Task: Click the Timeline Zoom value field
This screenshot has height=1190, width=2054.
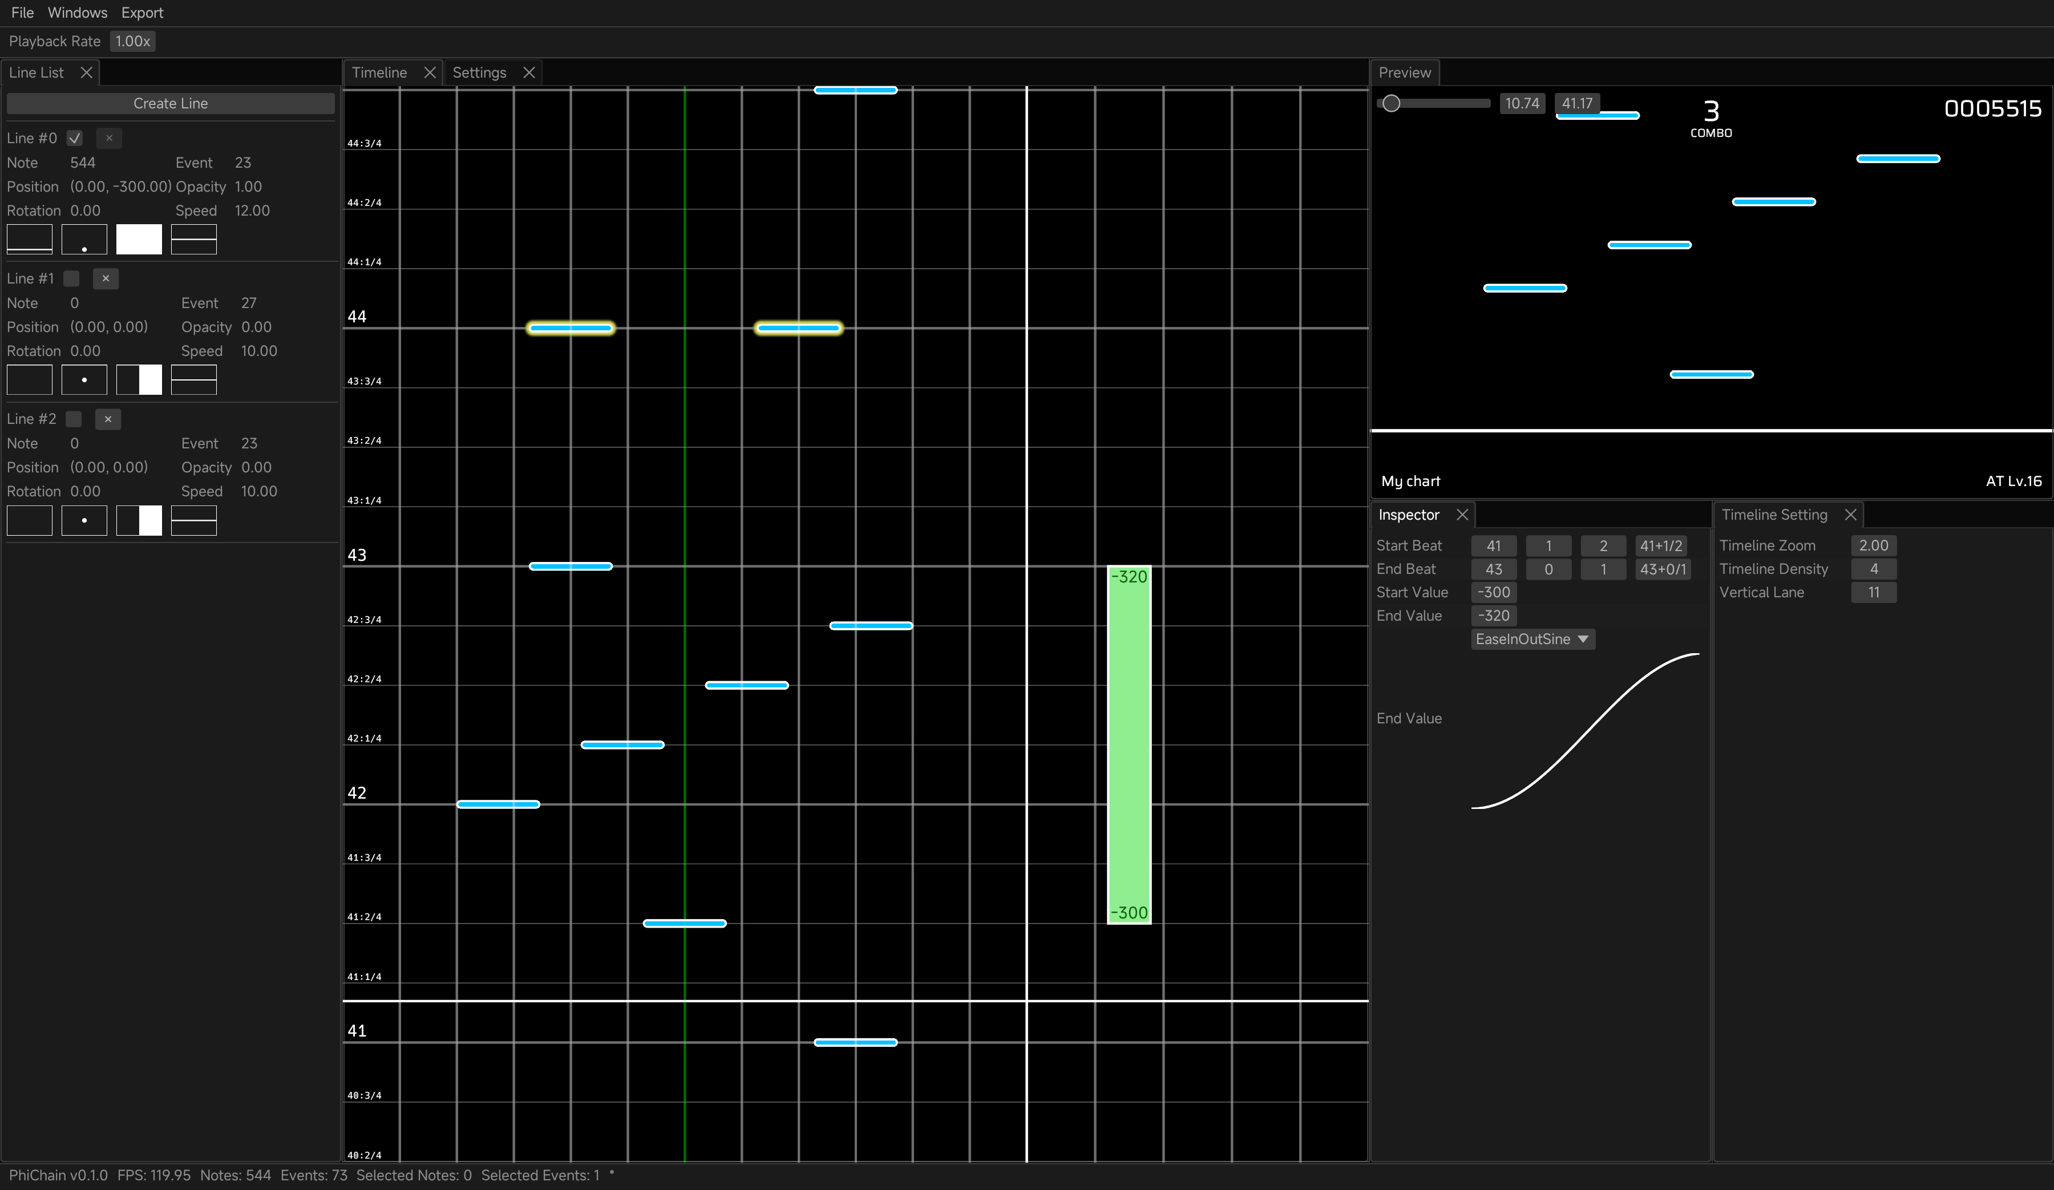Action: pyautogui.click(x=1873, y=545)
